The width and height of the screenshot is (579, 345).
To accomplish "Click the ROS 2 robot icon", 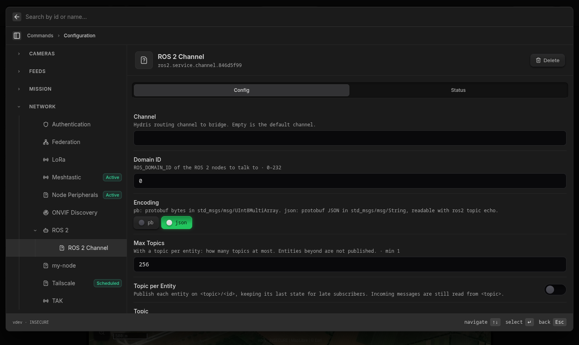I will [x=46, y=230].
